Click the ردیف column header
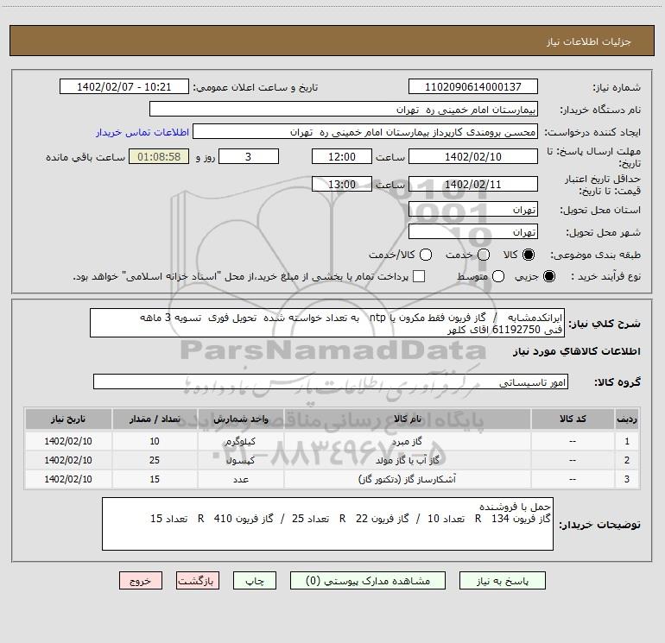Viewport: 665px width, 643px height. click(x=627, y=419)
